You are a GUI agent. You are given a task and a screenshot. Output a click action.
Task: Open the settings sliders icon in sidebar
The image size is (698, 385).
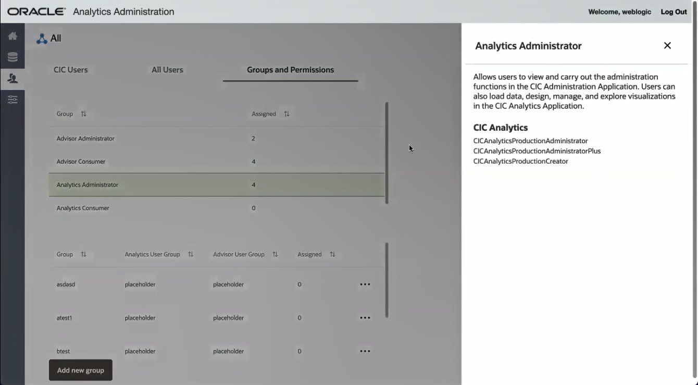click(13, 100)
